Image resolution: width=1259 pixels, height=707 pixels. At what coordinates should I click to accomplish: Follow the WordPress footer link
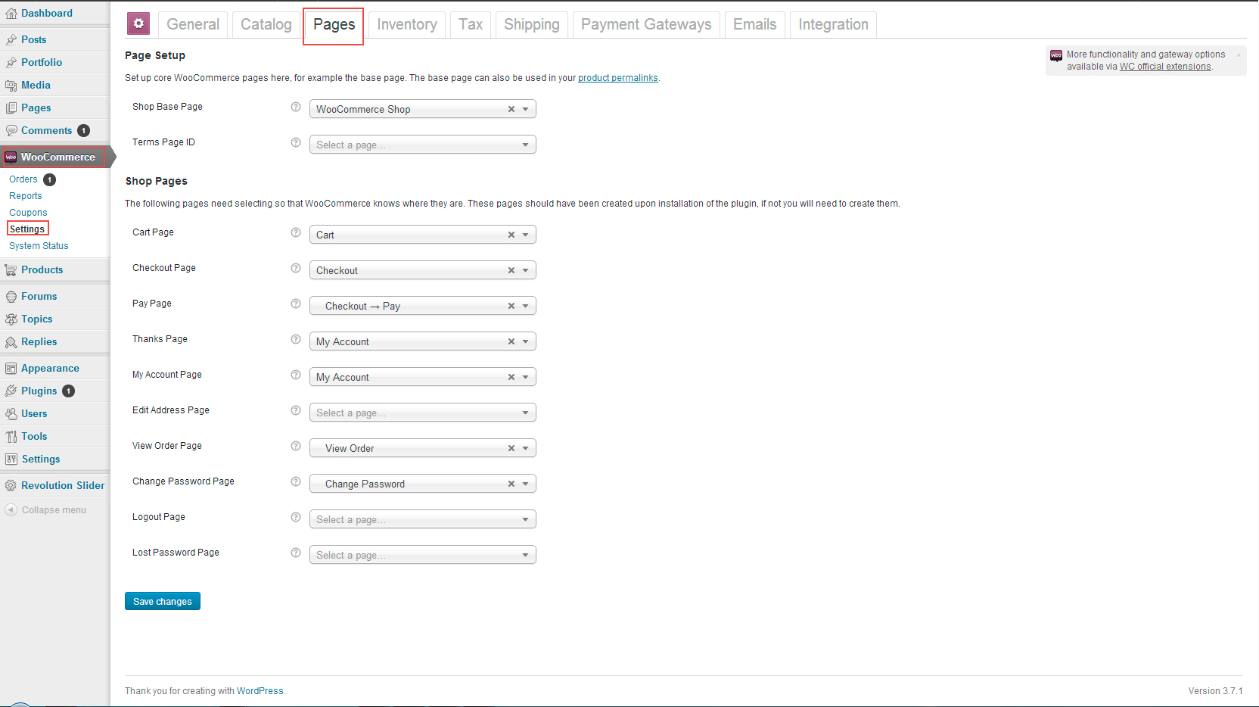pyautogui.click(x=260, y=691)
